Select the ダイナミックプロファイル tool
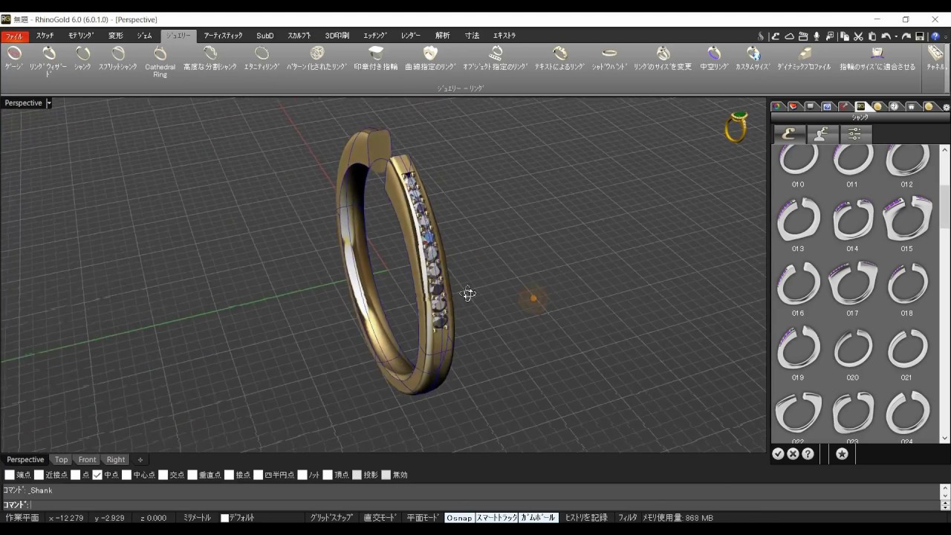The height and width of the screenshot is (535, 951). coord(805,59)
